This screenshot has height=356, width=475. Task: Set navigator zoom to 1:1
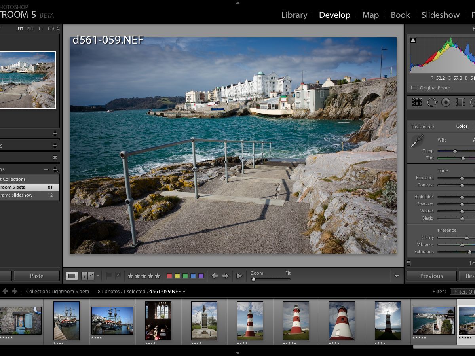41,29
